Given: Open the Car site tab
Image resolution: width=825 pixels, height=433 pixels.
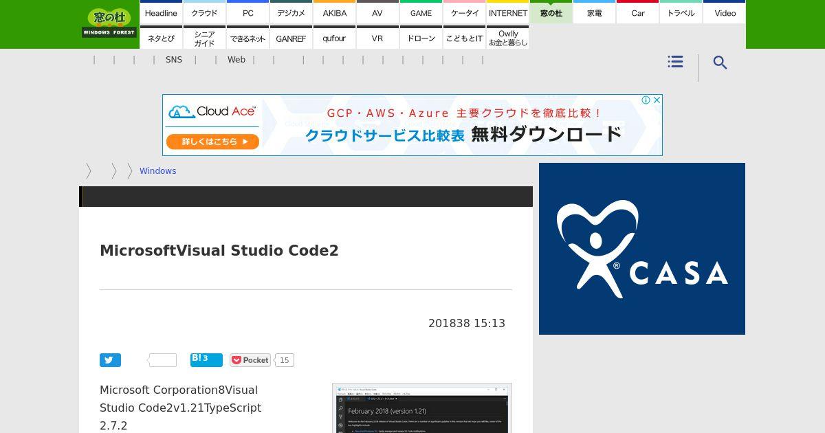Looking at the screenshot, I should pos(637,12).
